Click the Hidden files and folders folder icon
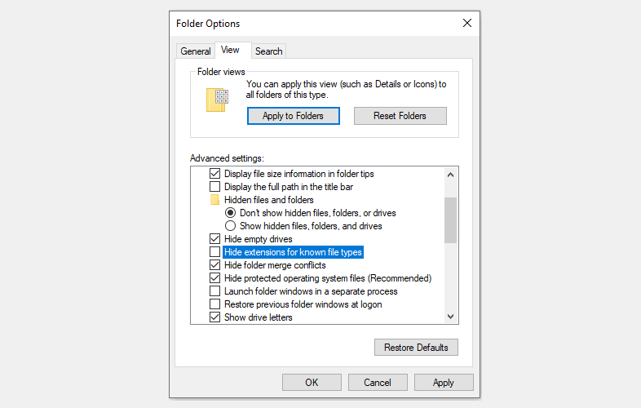Image resolution: width=641 pixels, height=408 pixels. (x=214, y=200)
